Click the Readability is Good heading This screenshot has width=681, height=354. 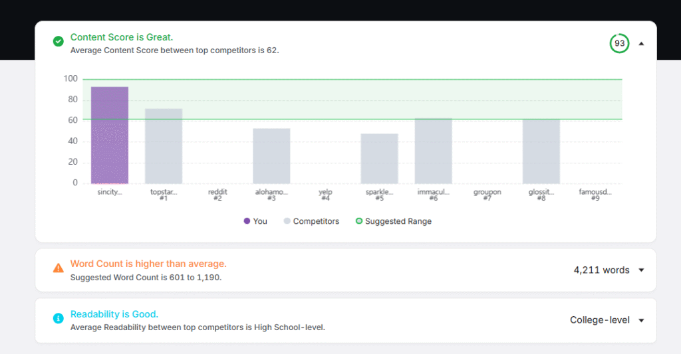(114, 314)
